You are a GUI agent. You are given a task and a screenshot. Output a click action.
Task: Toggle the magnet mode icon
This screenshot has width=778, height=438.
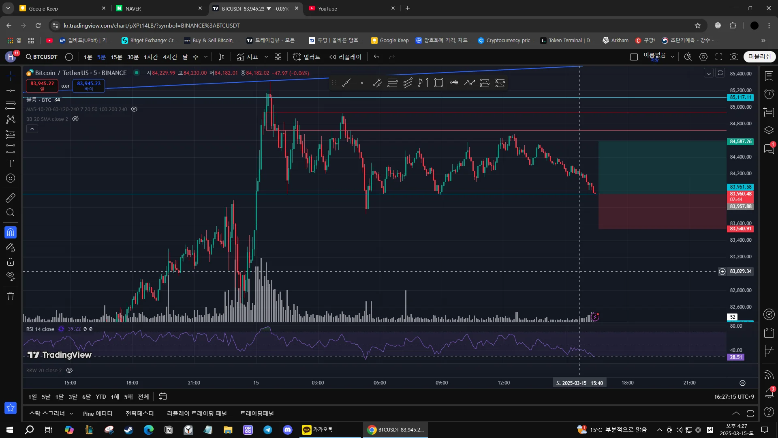pyautogui.click(x=11, y=232)
